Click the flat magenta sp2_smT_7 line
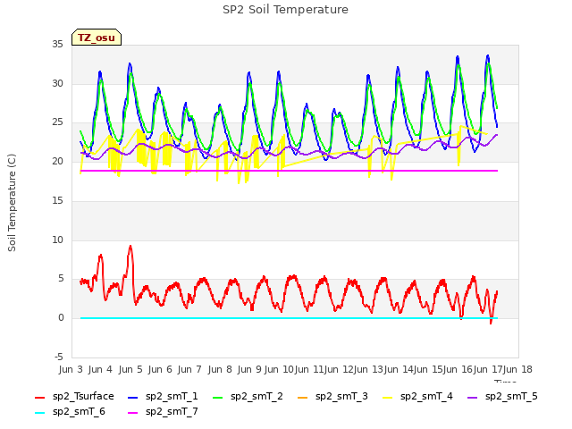This screenshot has width=572, height=429. 289,171
